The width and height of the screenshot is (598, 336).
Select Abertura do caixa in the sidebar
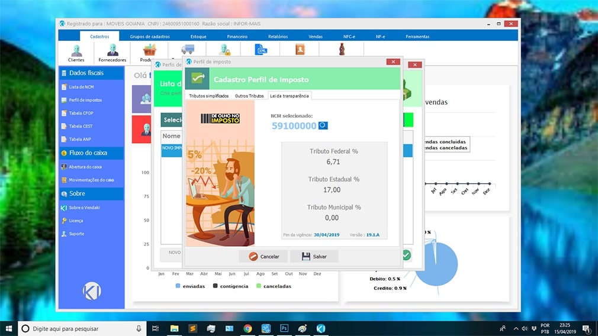(x=85, y=167)
